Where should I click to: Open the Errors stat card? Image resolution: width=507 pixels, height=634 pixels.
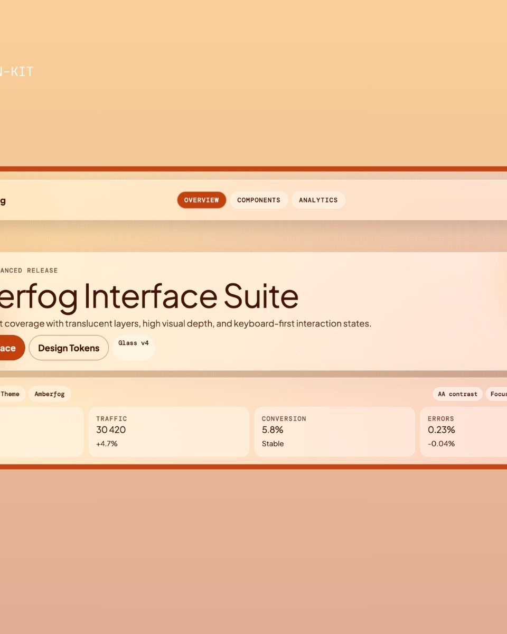(x=464, y=432)
